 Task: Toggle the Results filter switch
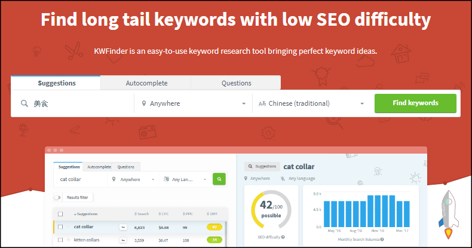59,197
